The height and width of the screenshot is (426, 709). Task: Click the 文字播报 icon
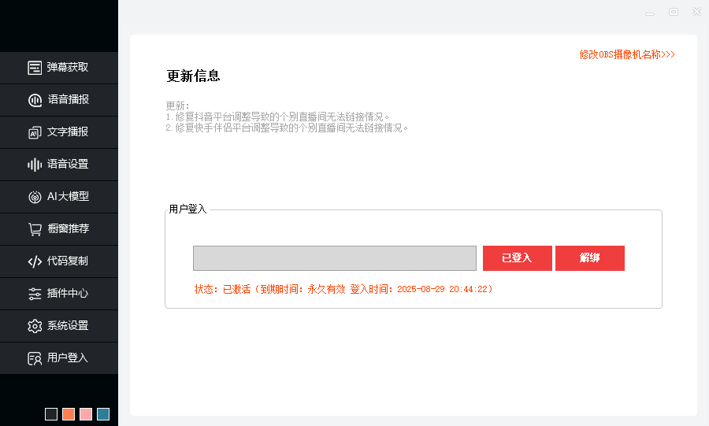(x=35, y=132)
